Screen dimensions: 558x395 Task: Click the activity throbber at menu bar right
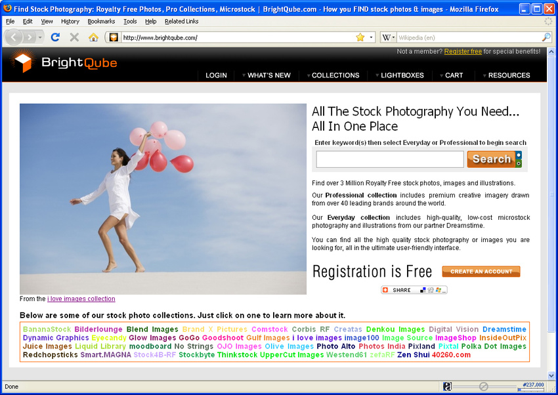click(x=548, y=22)
